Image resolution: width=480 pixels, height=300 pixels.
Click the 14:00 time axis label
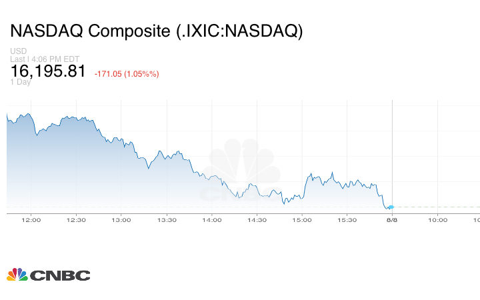pos(211,220)
